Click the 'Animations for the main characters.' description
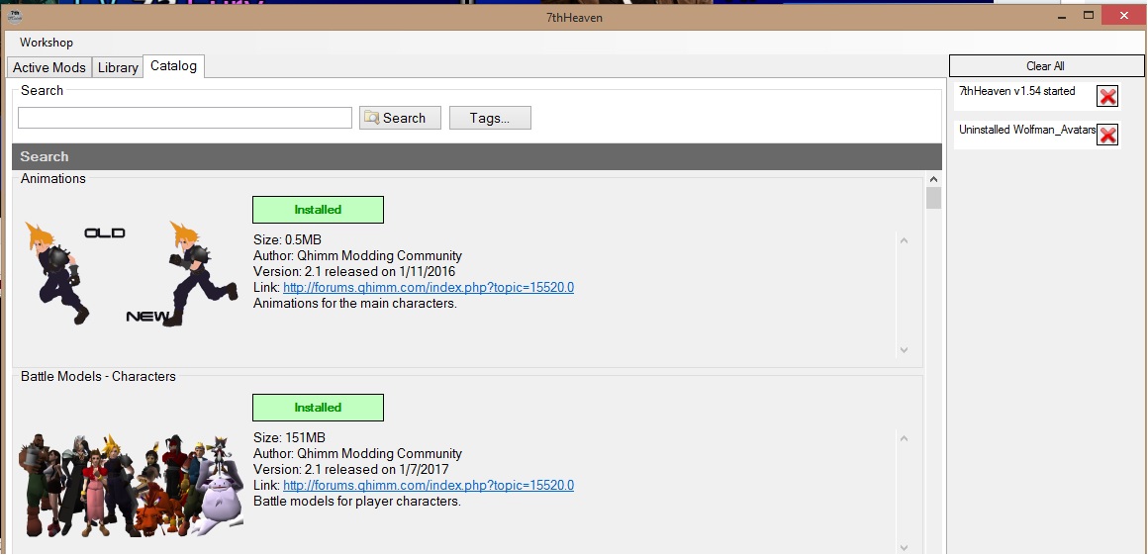Image resolution: width=1148 pixels, height=557 pixels. pyautogui.click(x=355, y=303)
